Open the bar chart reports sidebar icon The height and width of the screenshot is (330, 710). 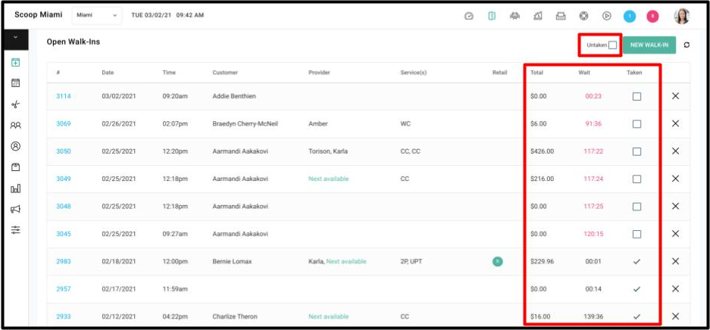16,188
